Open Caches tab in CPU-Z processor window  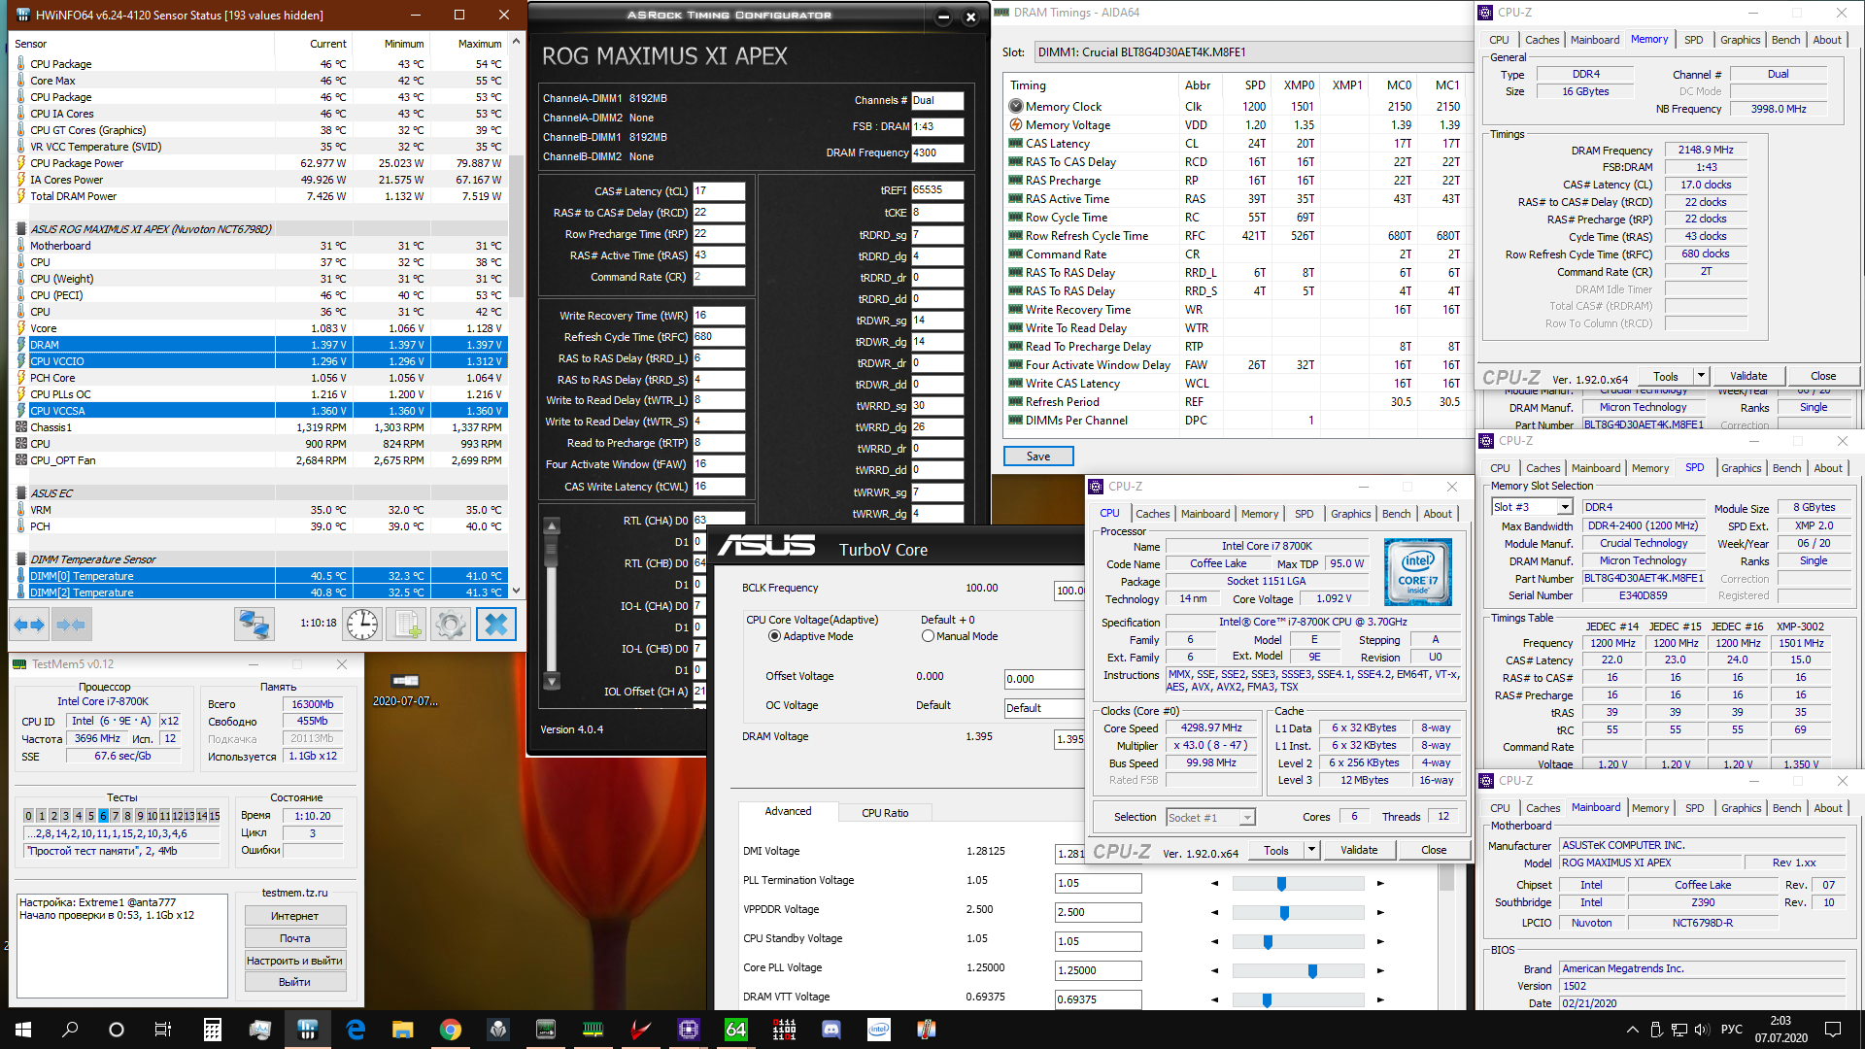click(x=1152, y=514)
